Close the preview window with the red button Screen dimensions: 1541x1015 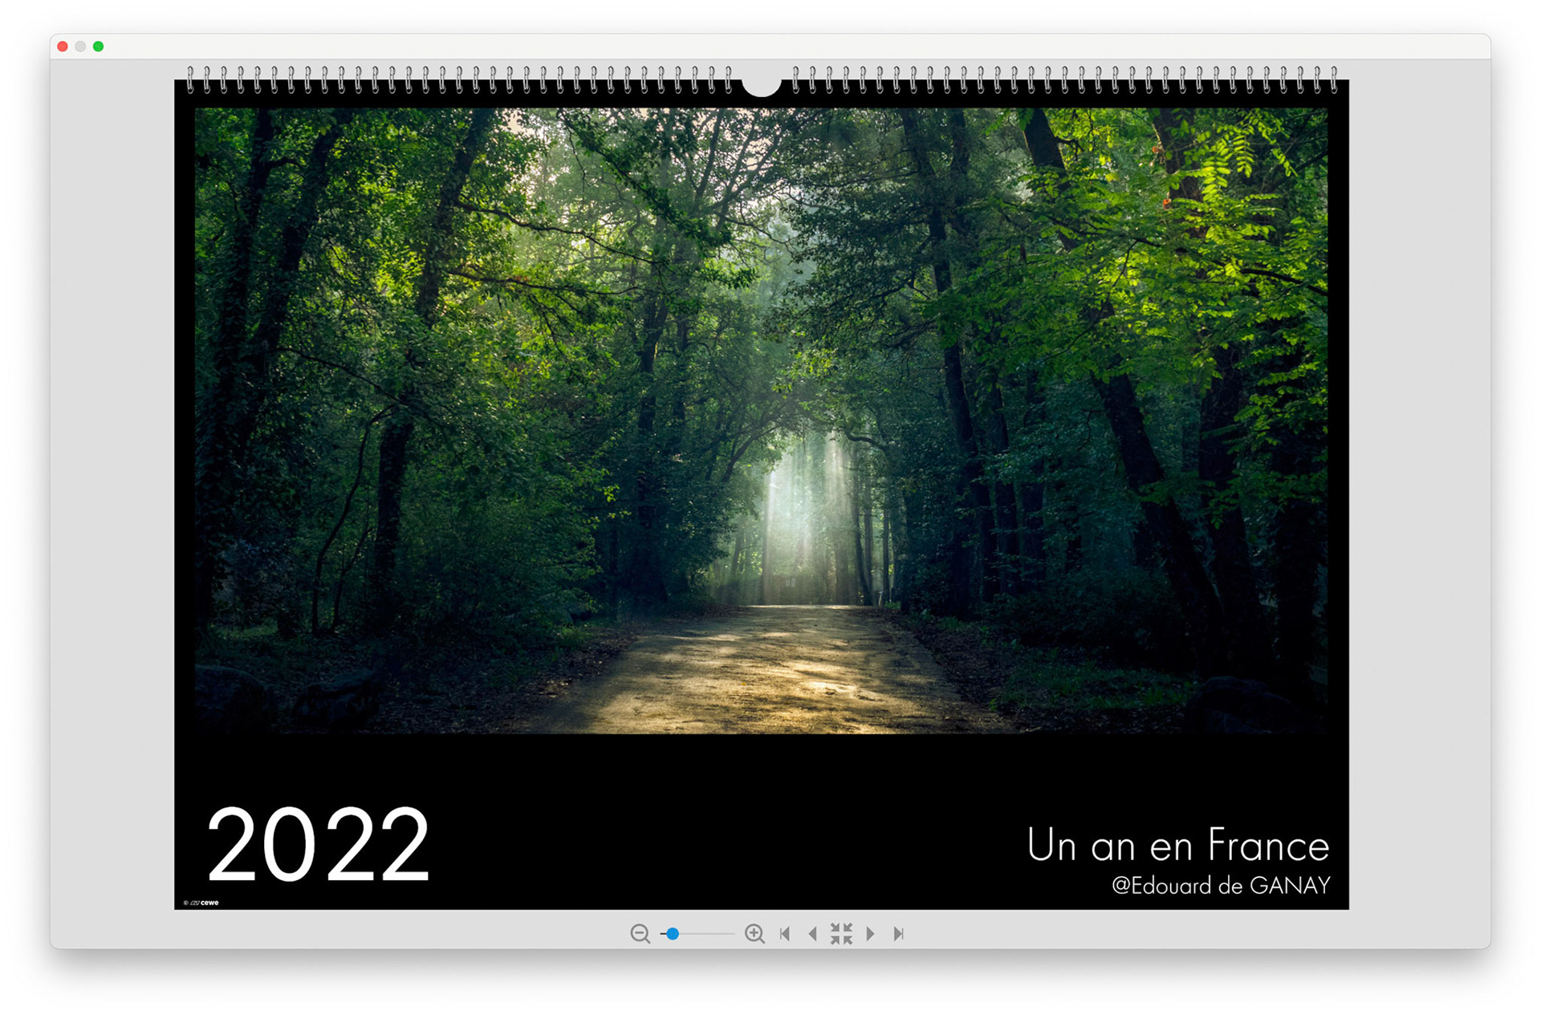(63, 47)
